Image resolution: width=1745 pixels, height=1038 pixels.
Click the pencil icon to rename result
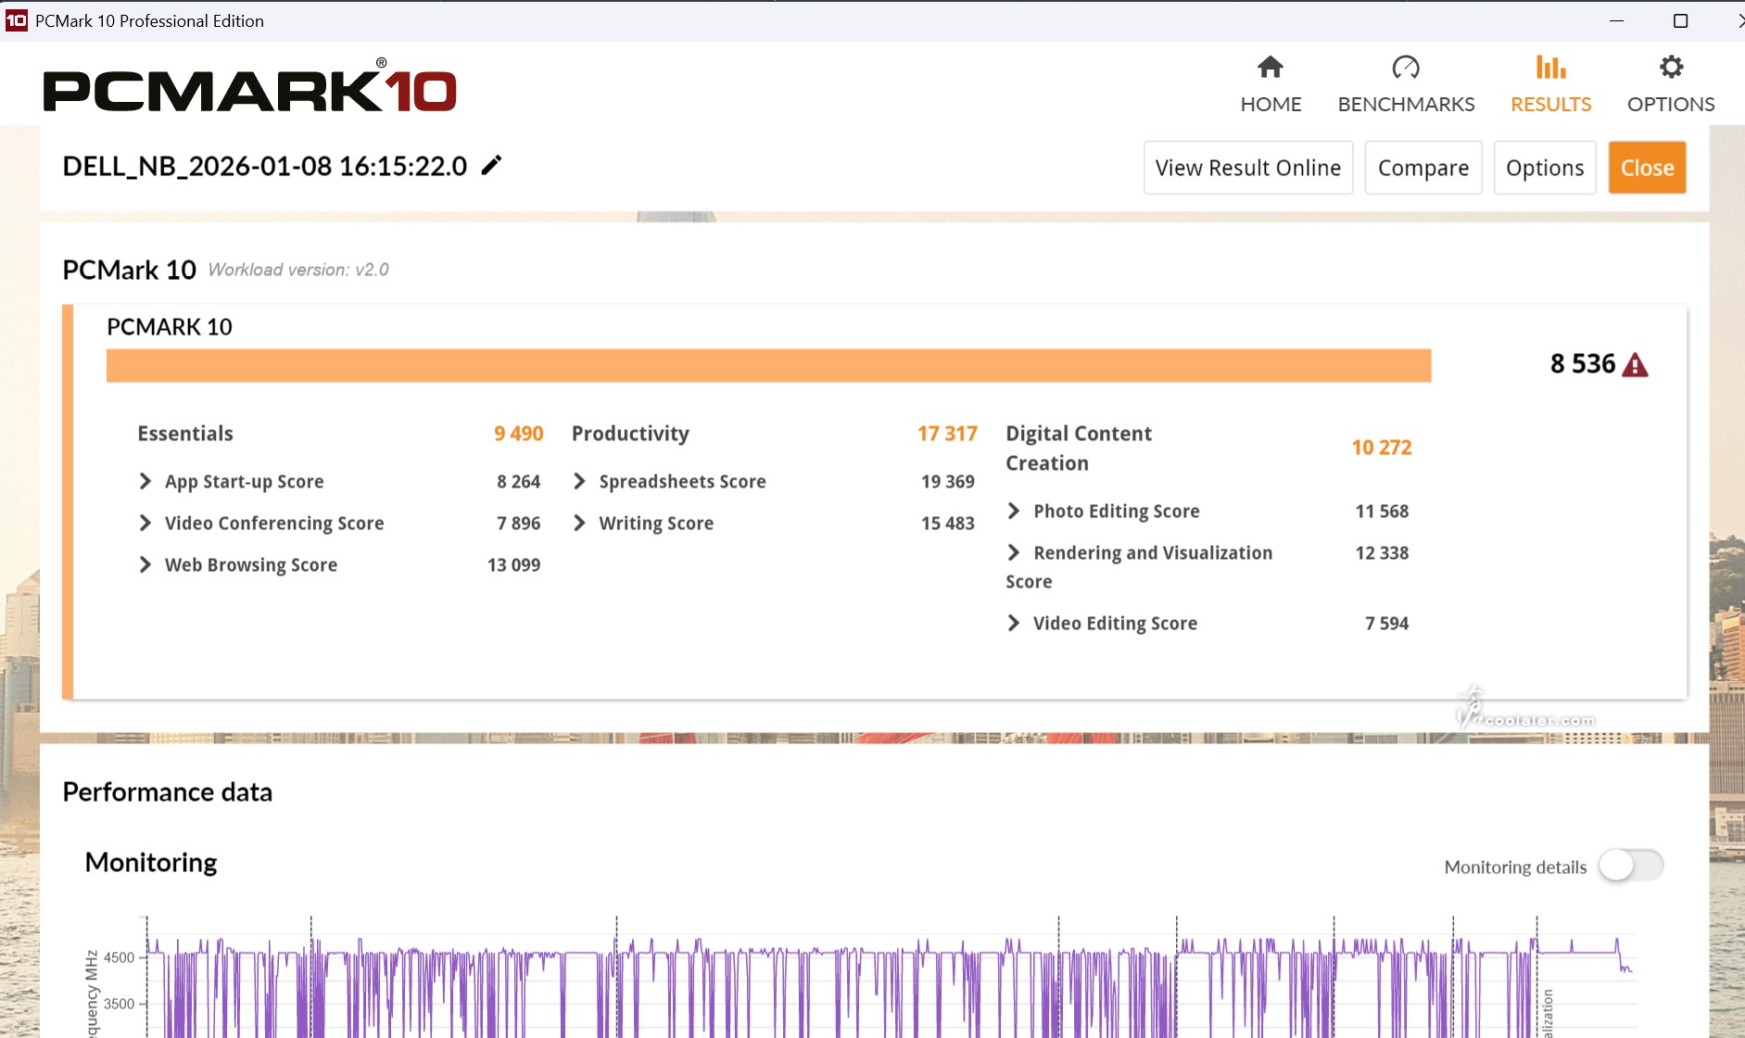pos(491,165)
